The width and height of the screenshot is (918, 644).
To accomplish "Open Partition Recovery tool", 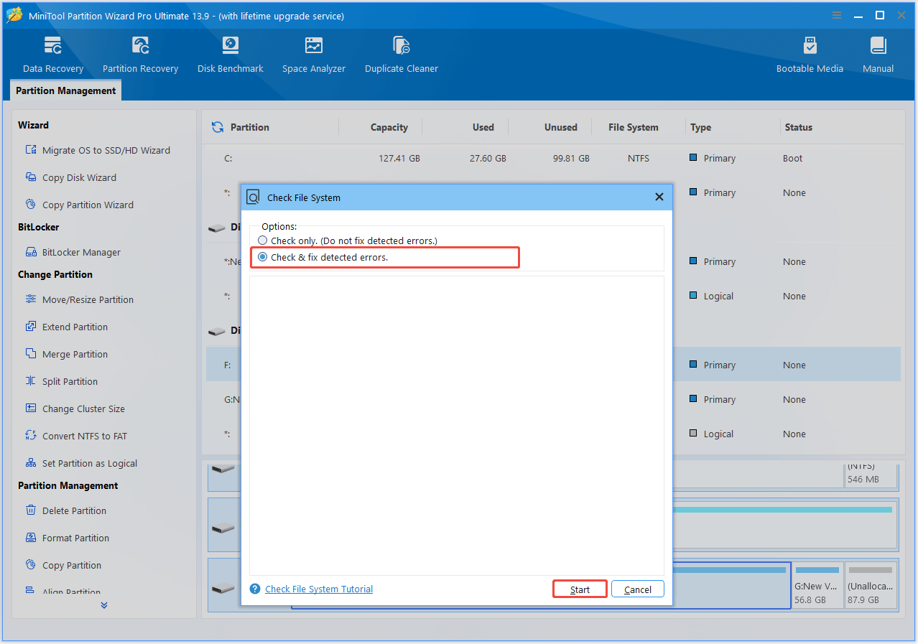I will coord(140,55).
